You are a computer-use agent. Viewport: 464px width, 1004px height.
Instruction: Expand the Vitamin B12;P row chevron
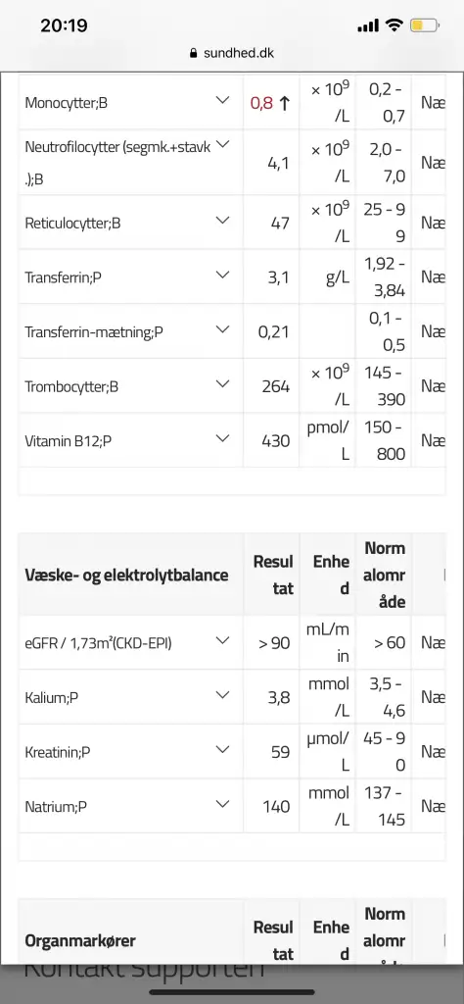coord(222,438)
